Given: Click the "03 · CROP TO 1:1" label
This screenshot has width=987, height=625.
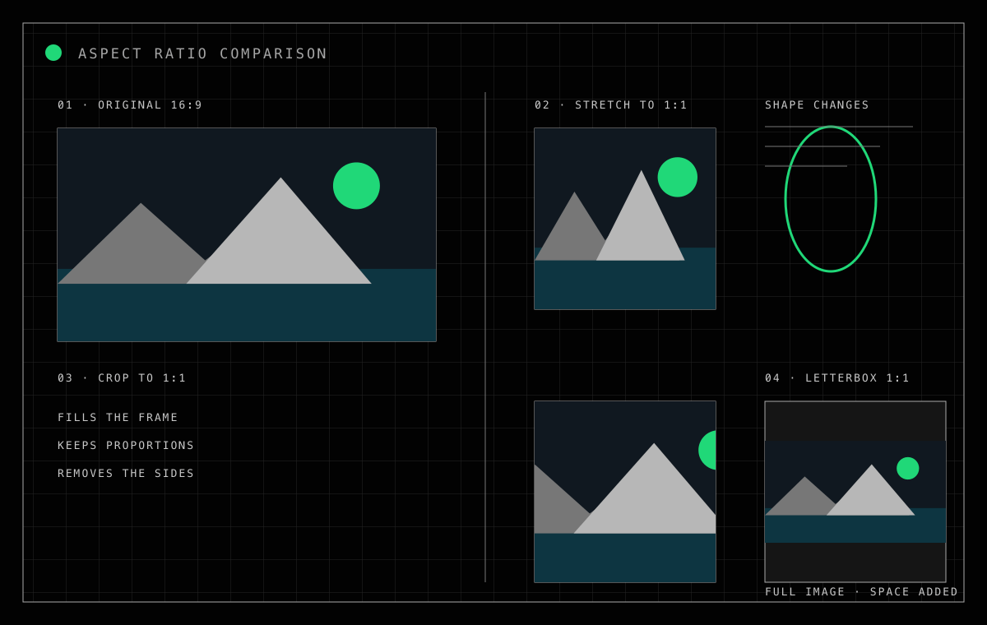Looking at the screenshot, I should [x=122, y=378].
